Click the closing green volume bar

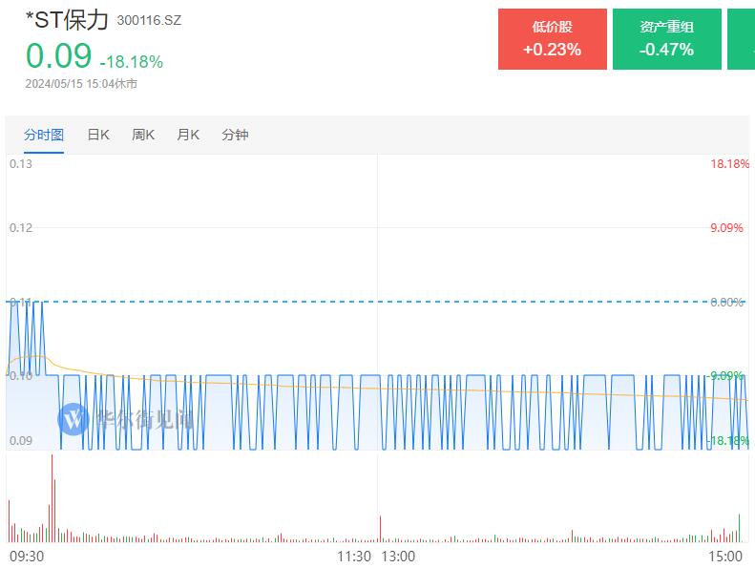(740, 528)
